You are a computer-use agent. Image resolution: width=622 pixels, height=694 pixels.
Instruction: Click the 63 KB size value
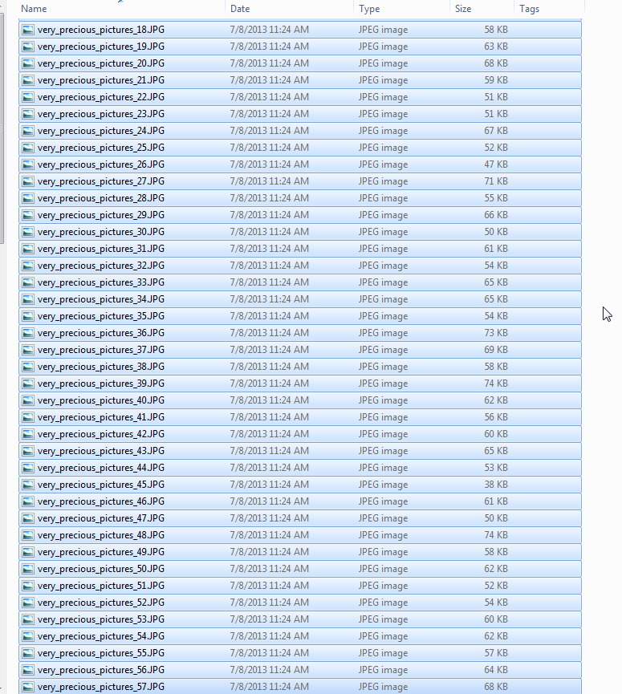496,47
